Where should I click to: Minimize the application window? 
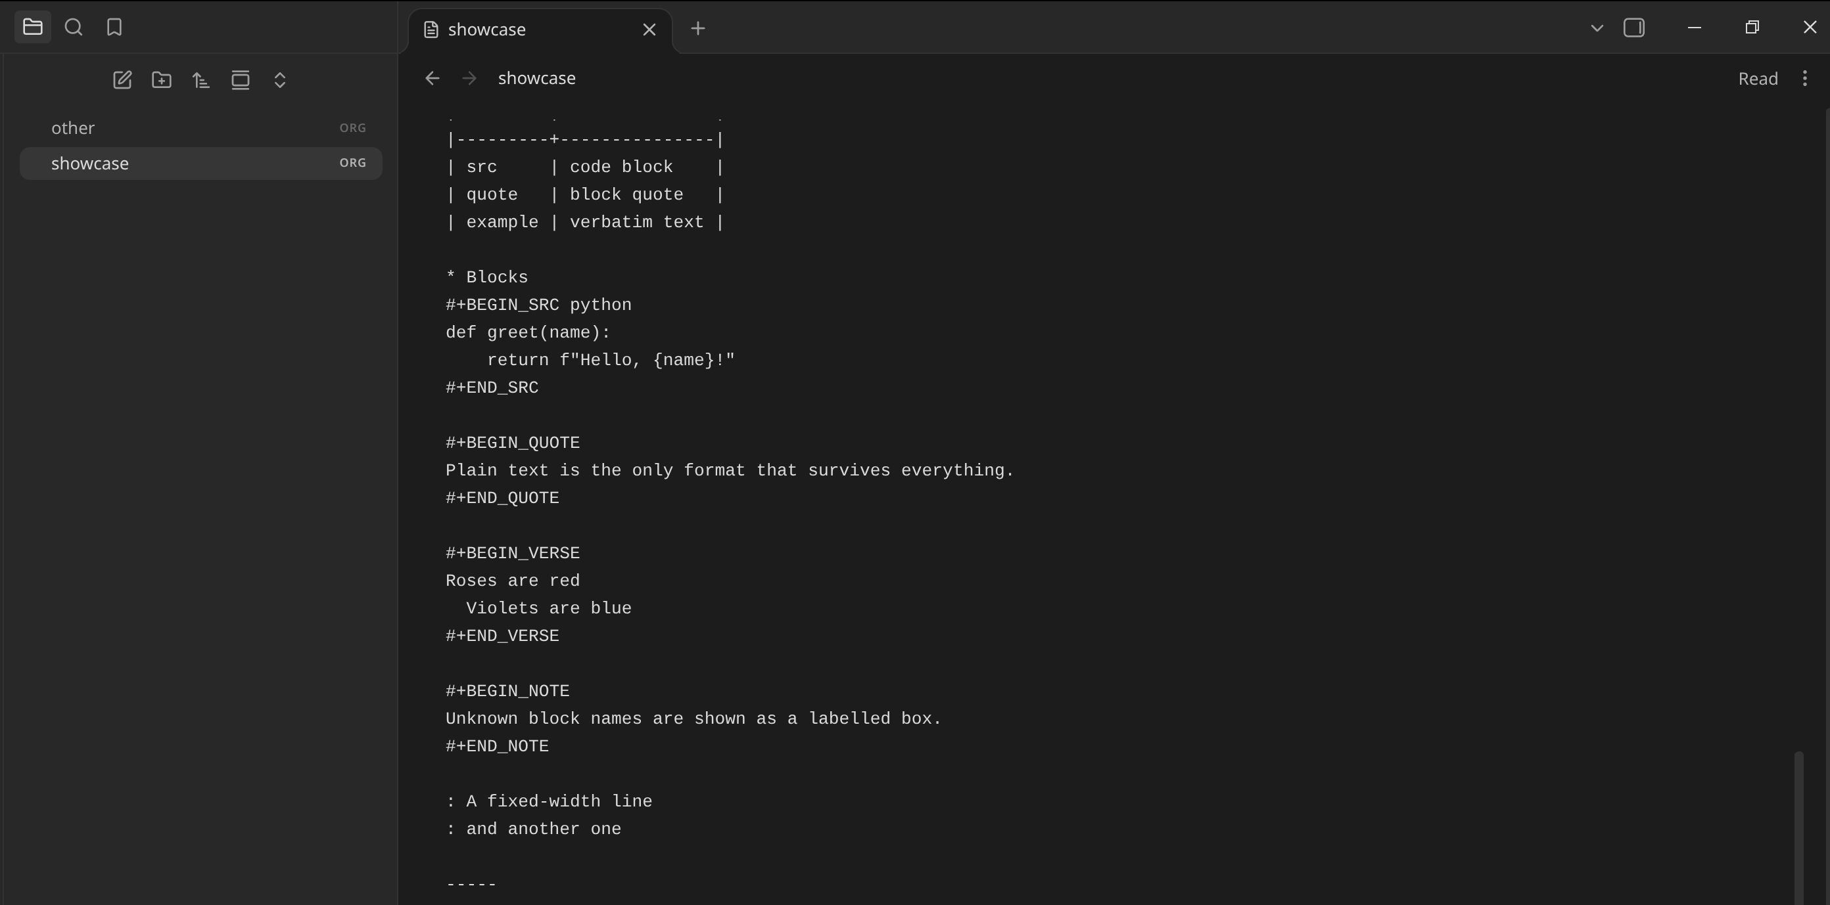coord(1693,28)
